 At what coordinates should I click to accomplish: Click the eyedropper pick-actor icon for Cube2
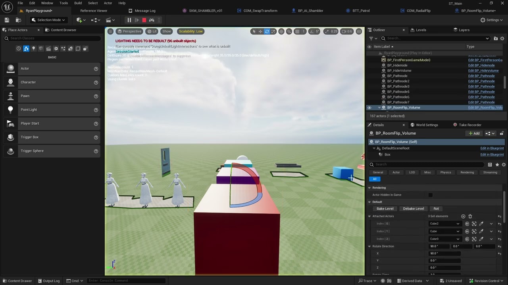481,224
